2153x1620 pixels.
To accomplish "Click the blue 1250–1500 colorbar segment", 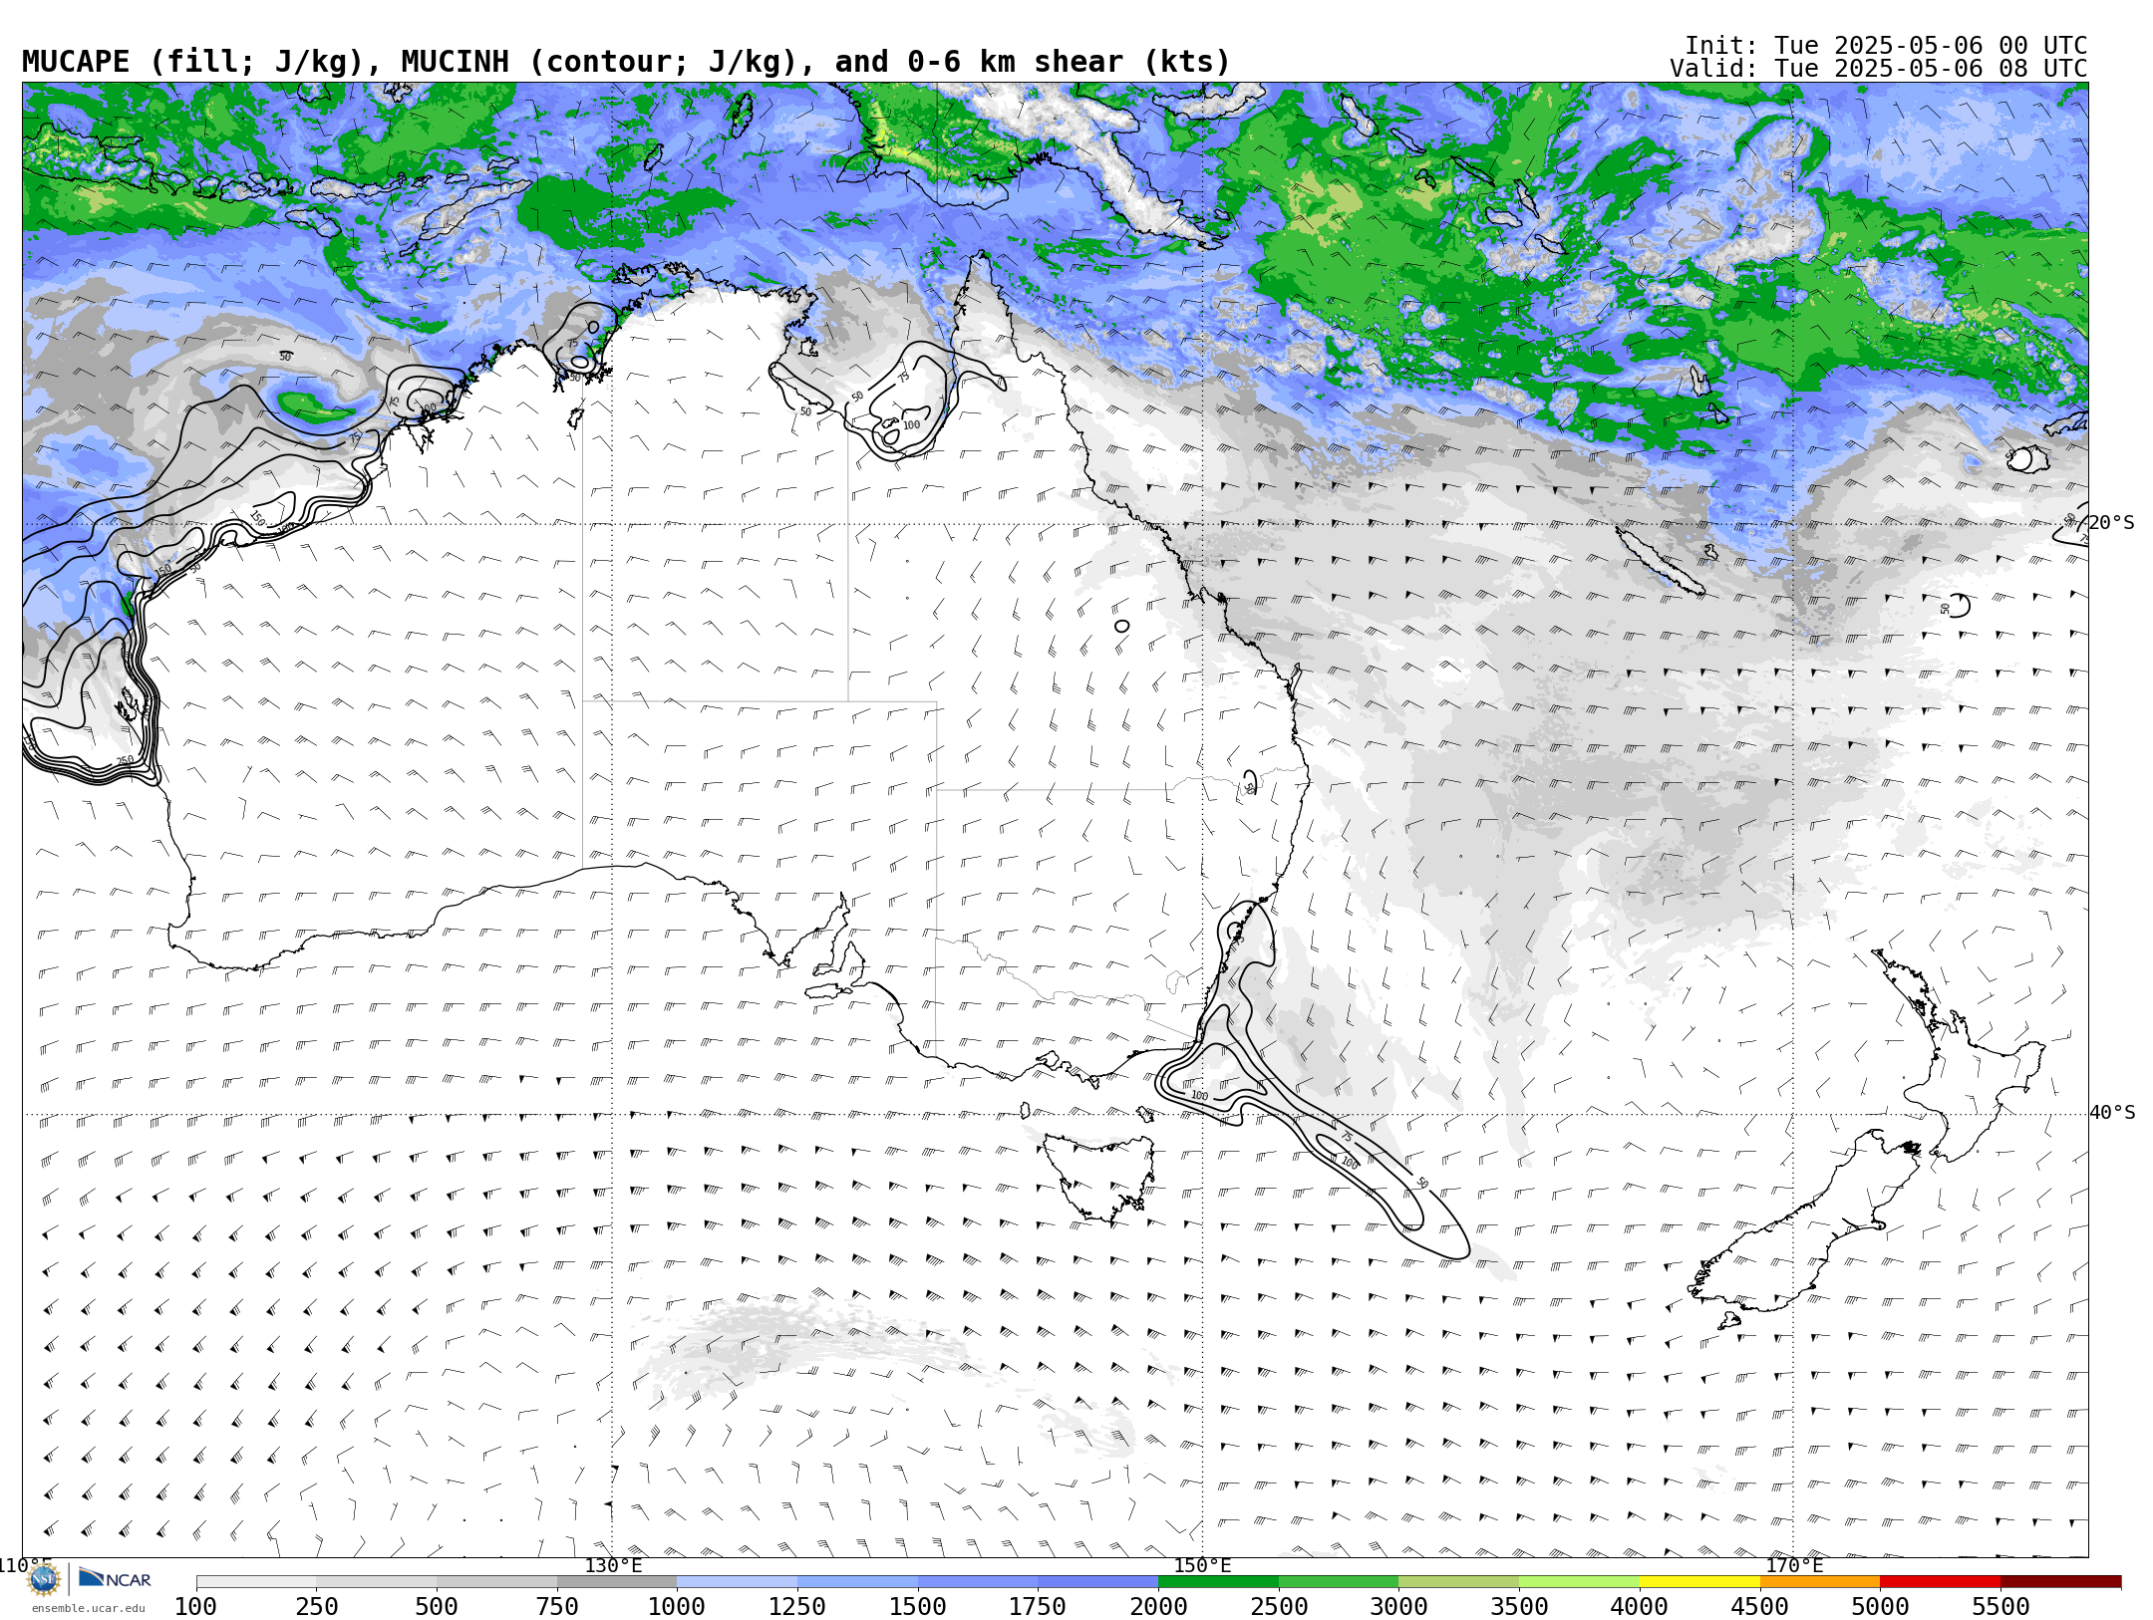I will pyautogui.click(x=857, y=1582).
